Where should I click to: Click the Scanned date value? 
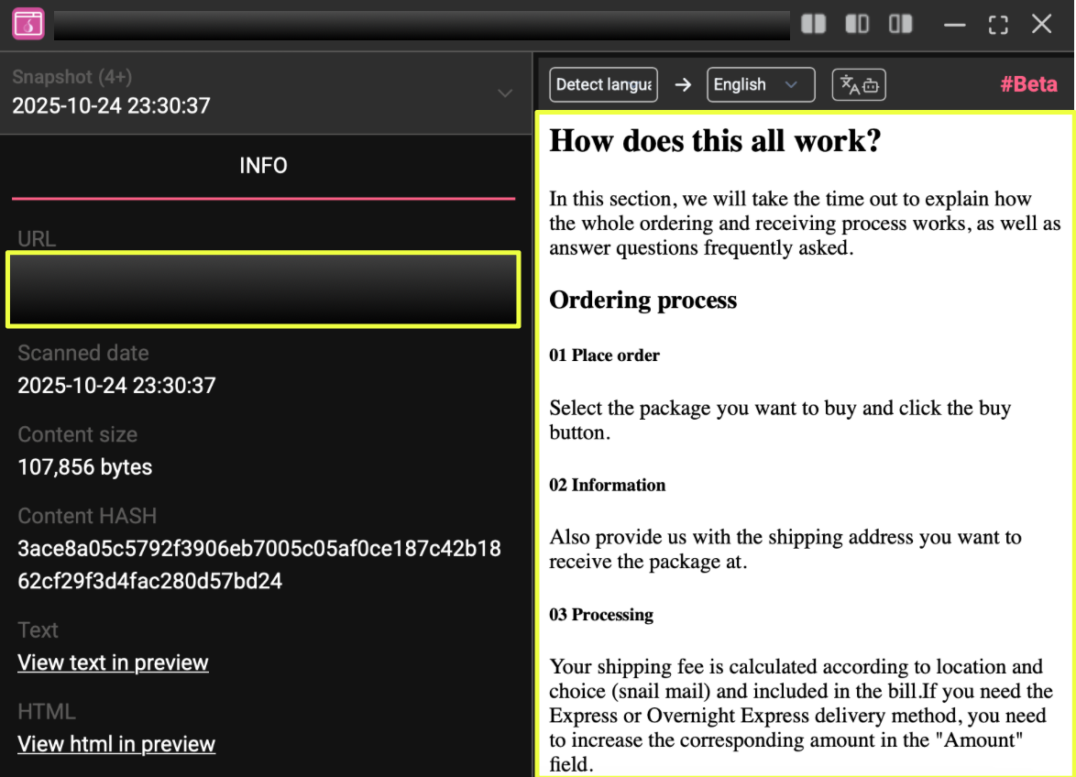coord(116,385)
